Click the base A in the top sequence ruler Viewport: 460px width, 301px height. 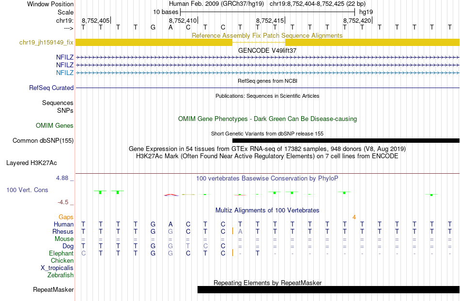pyautogui.click(x=170, y=28)
